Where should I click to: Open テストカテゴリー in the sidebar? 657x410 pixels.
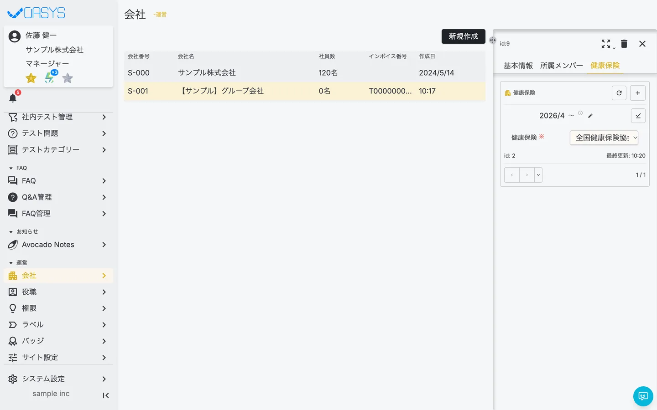58,150
